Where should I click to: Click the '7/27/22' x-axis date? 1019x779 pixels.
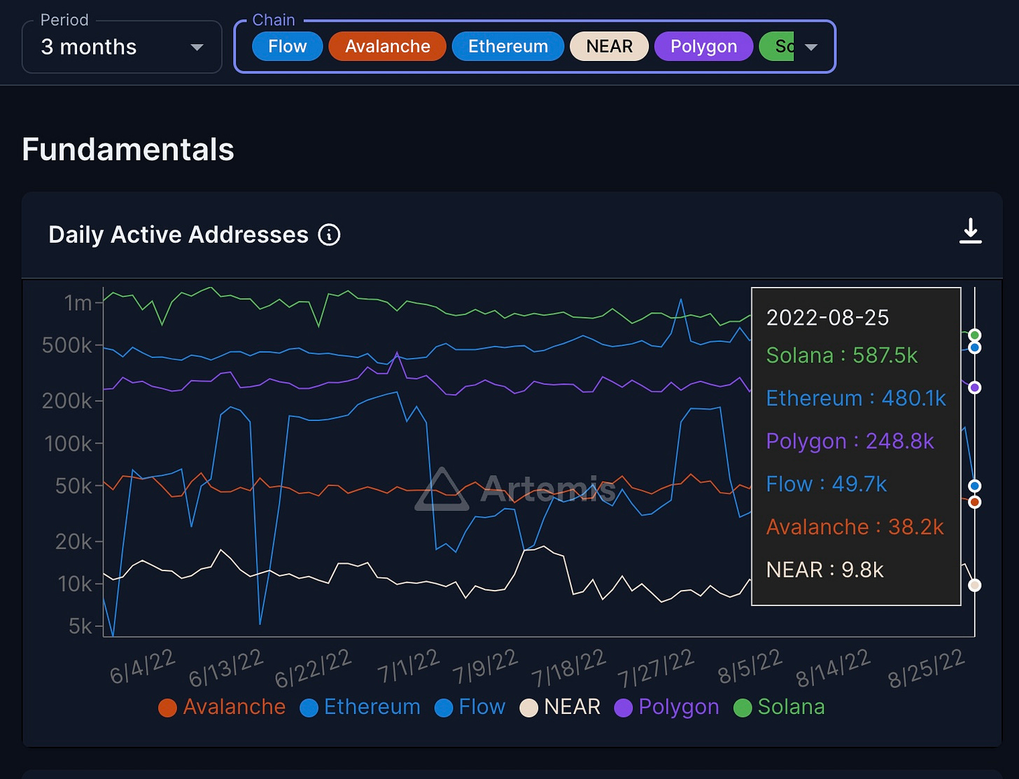click(655, 669)
